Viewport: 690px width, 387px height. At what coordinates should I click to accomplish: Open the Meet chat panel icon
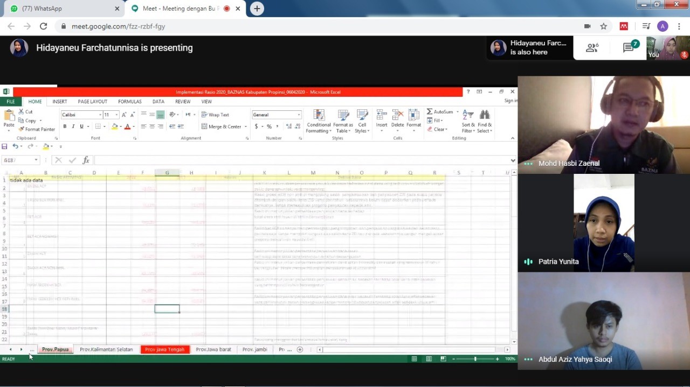(x=629, y=48)
